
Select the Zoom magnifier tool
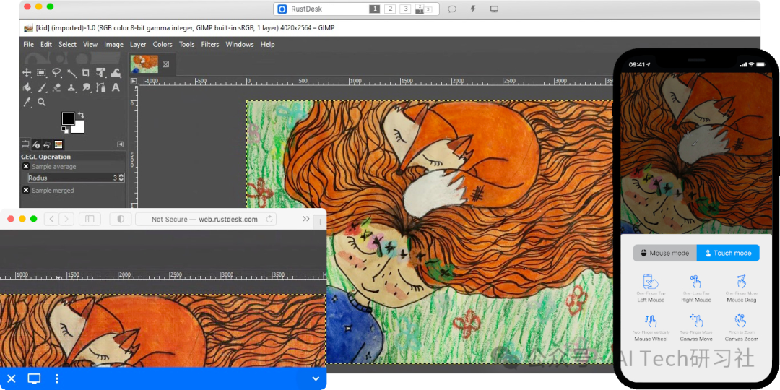tap(42, 102)
